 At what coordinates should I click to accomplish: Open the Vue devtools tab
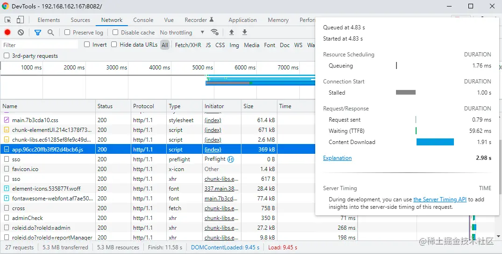tap(169, 20)
